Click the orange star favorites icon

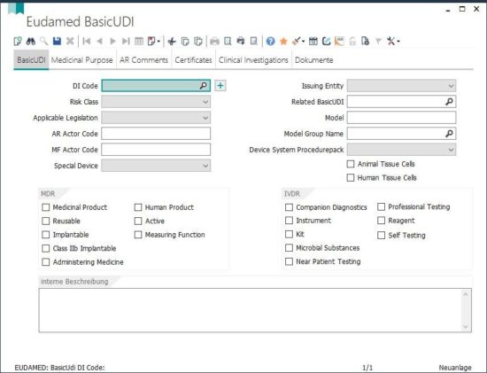(x=283, y=41)
